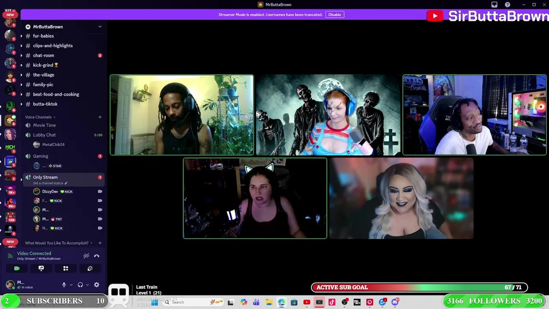Open Discord icon in taskbar

(395, 302)
